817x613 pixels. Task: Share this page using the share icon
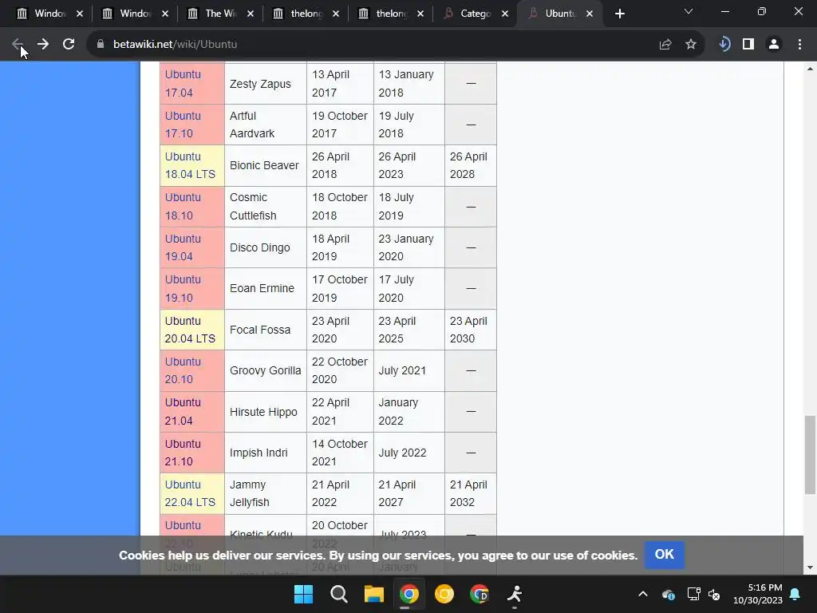665,45
